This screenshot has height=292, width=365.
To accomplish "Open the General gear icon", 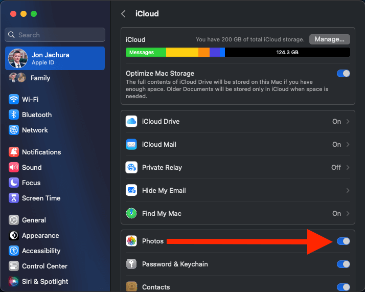I will tap(14, 220).
